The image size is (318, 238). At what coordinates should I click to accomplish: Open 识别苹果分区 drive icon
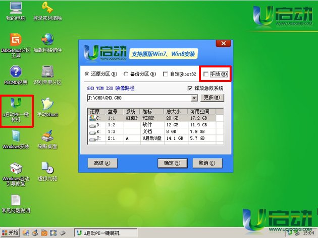tap(47, 75)
